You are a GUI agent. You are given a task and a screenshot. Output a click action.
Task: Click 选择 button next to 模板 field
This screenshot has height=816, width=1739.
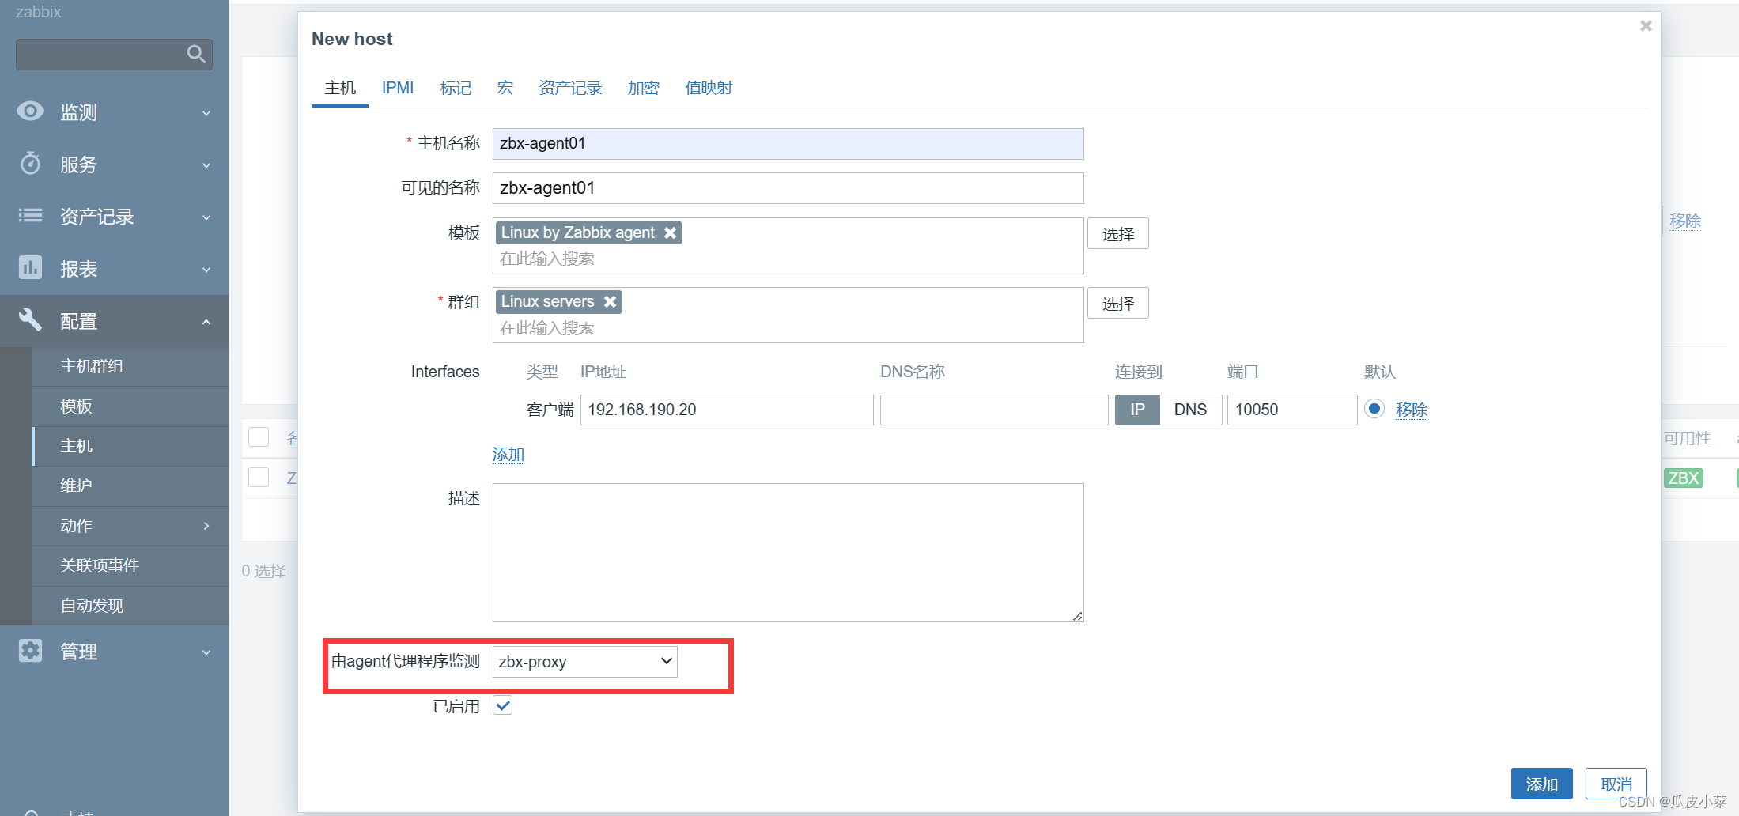(1118, 234)
